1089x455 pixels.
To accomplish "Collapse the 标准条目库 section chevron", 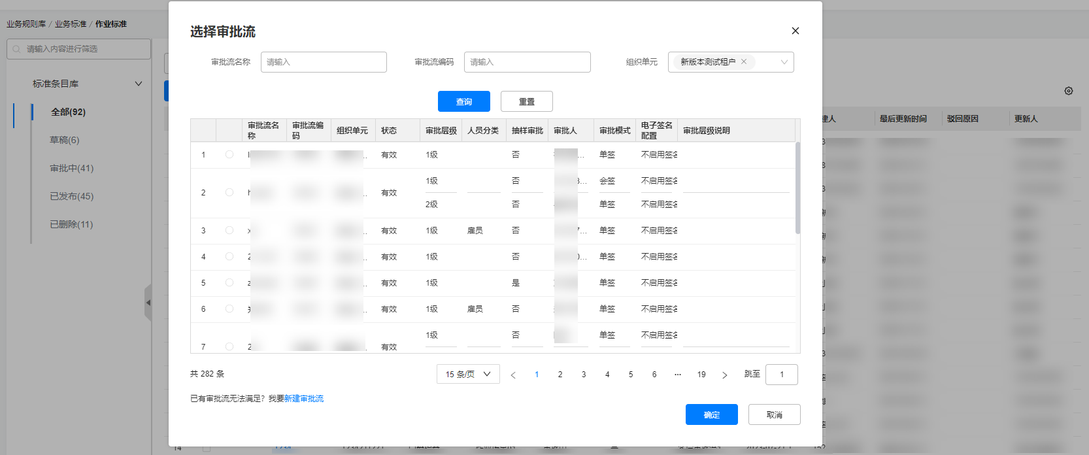I will coord(139,84).
